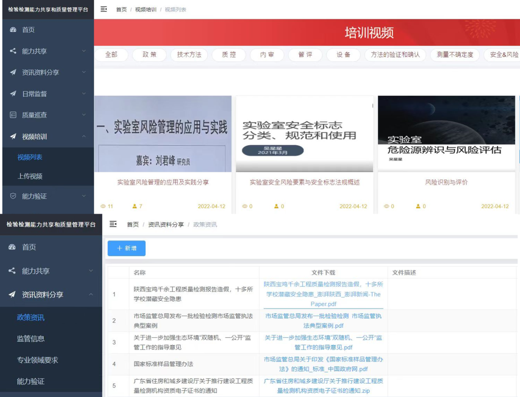Click the 质量巡查 list icon
The width and height of the screenshot is (520, 397).
(x=13, y=115)
